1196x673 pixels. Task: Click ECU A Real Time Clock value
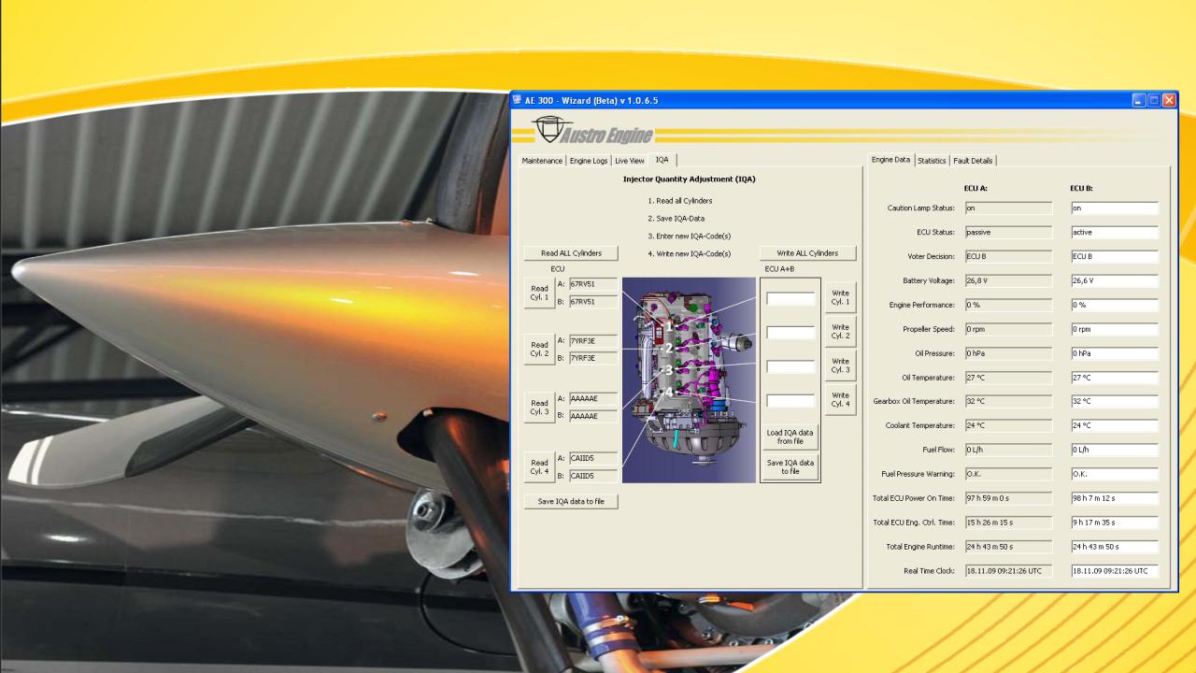(x=1008, y=571)
